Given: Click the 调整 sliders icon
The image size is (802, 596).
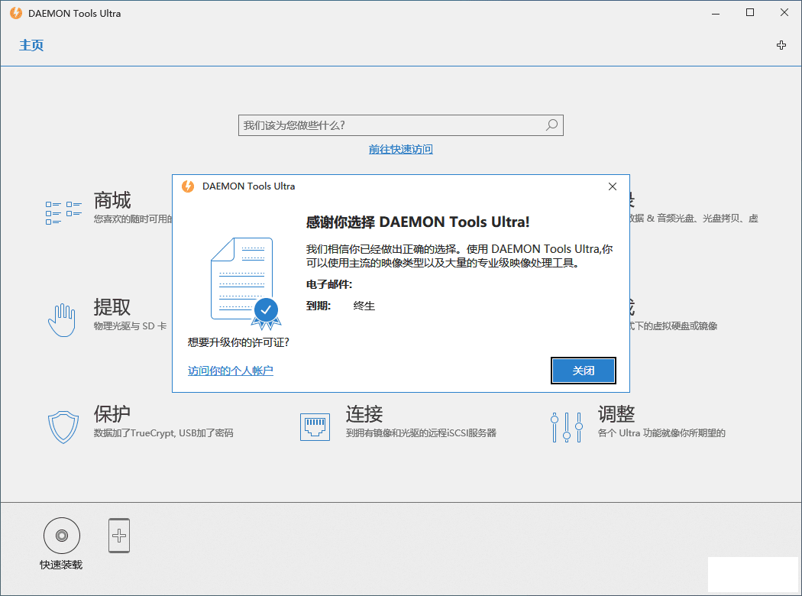Looking at the screenshot, I should [x=567, y=427].
